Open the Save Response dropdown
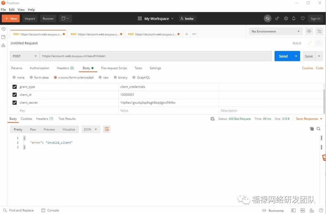Screen dimensions: 326x214 [x=309, y=119]
